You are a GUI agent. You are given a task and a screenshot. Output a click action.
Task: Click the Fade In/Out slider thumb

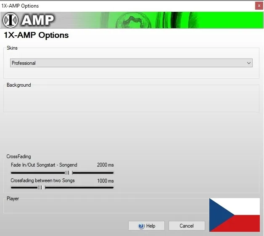[x=69, y=172]
